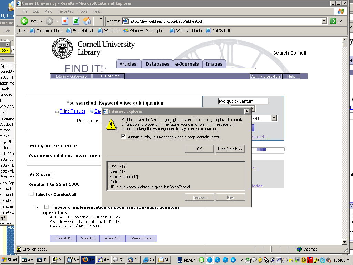Click the Forward arrow icon
The width and height of the screenshot is (353, 265).
point(49,21)
